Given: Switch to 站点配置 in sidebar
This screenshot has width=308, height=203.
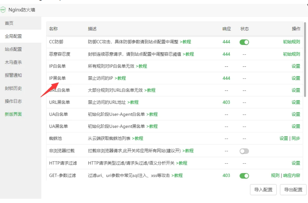Looking at the screenshot, I should (x=13, y=49).
